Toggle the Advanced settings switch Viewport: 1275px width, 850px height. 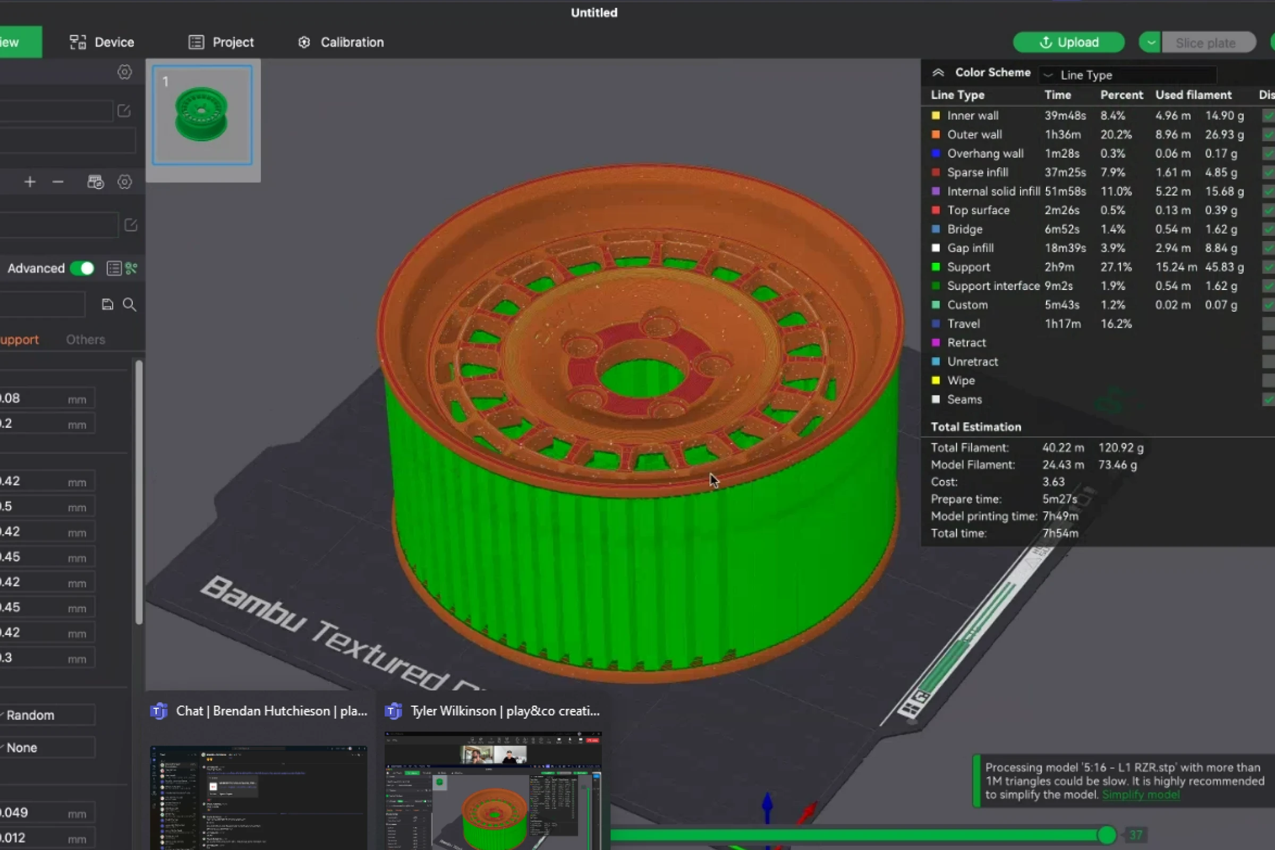click(81, 268)
